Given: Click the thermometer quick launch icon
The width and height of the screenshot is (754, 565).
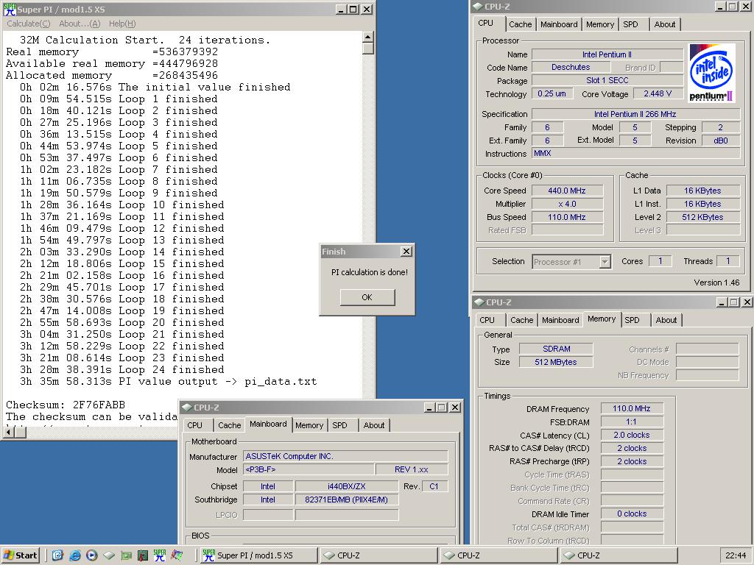Looking at the screenshot, I should tap(143, 555).
